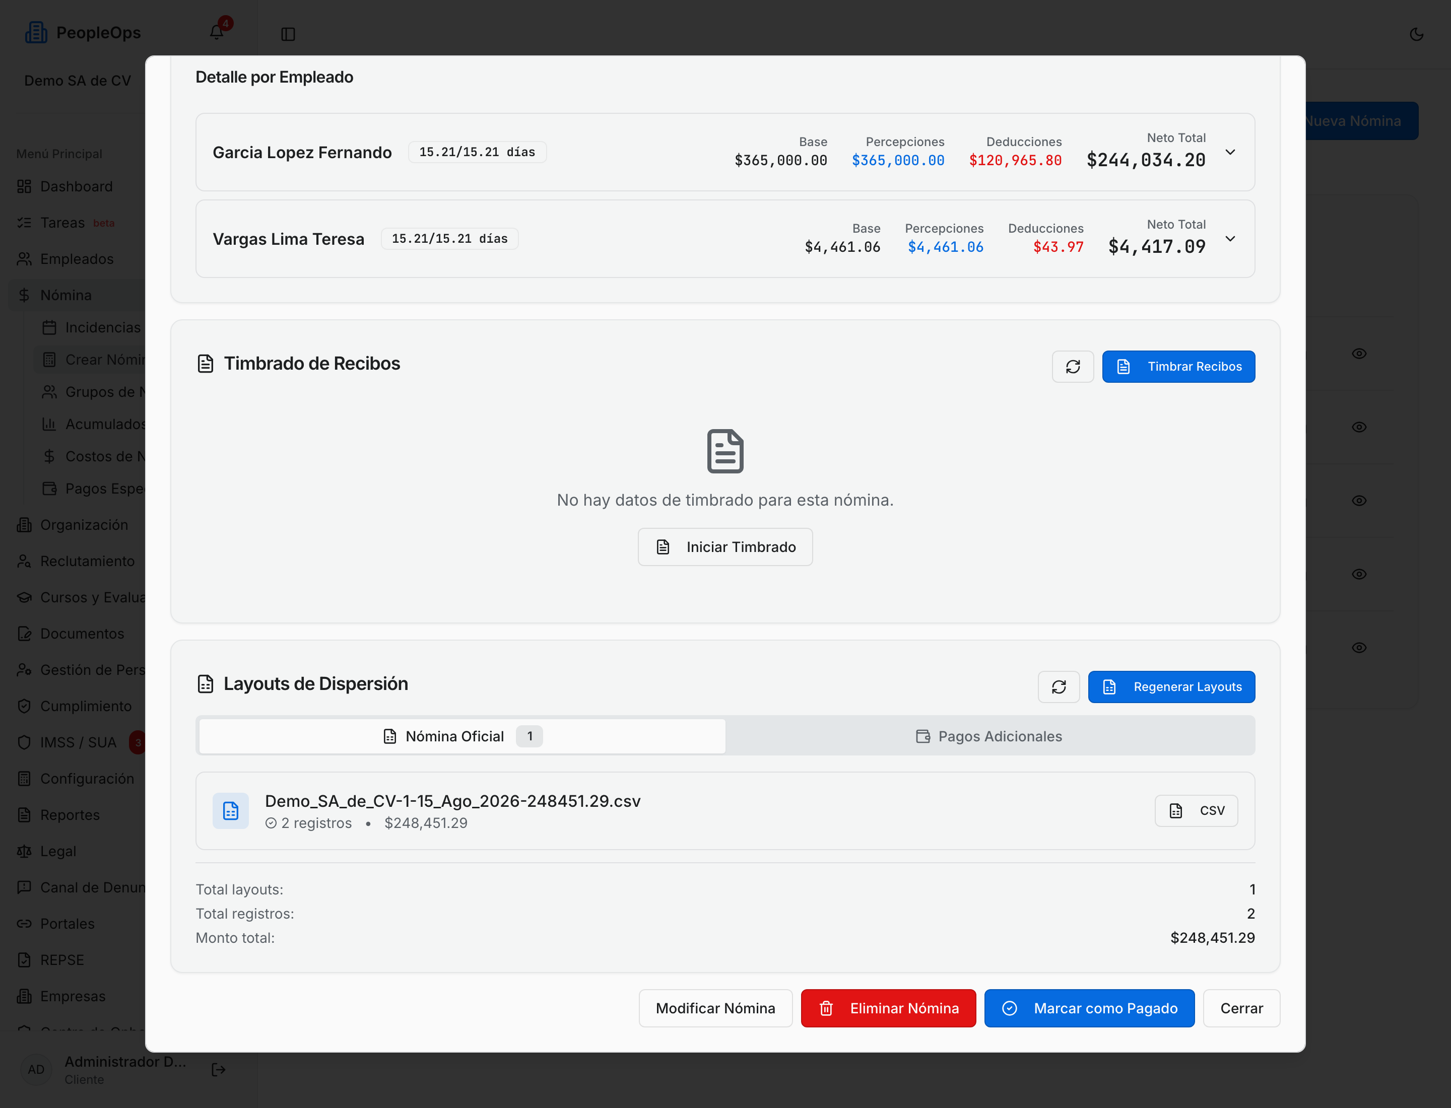This screenshot has width=1451, height=1108.
Task: Refresh the Timbrado de Recibos section
Action: (1072, 367)
